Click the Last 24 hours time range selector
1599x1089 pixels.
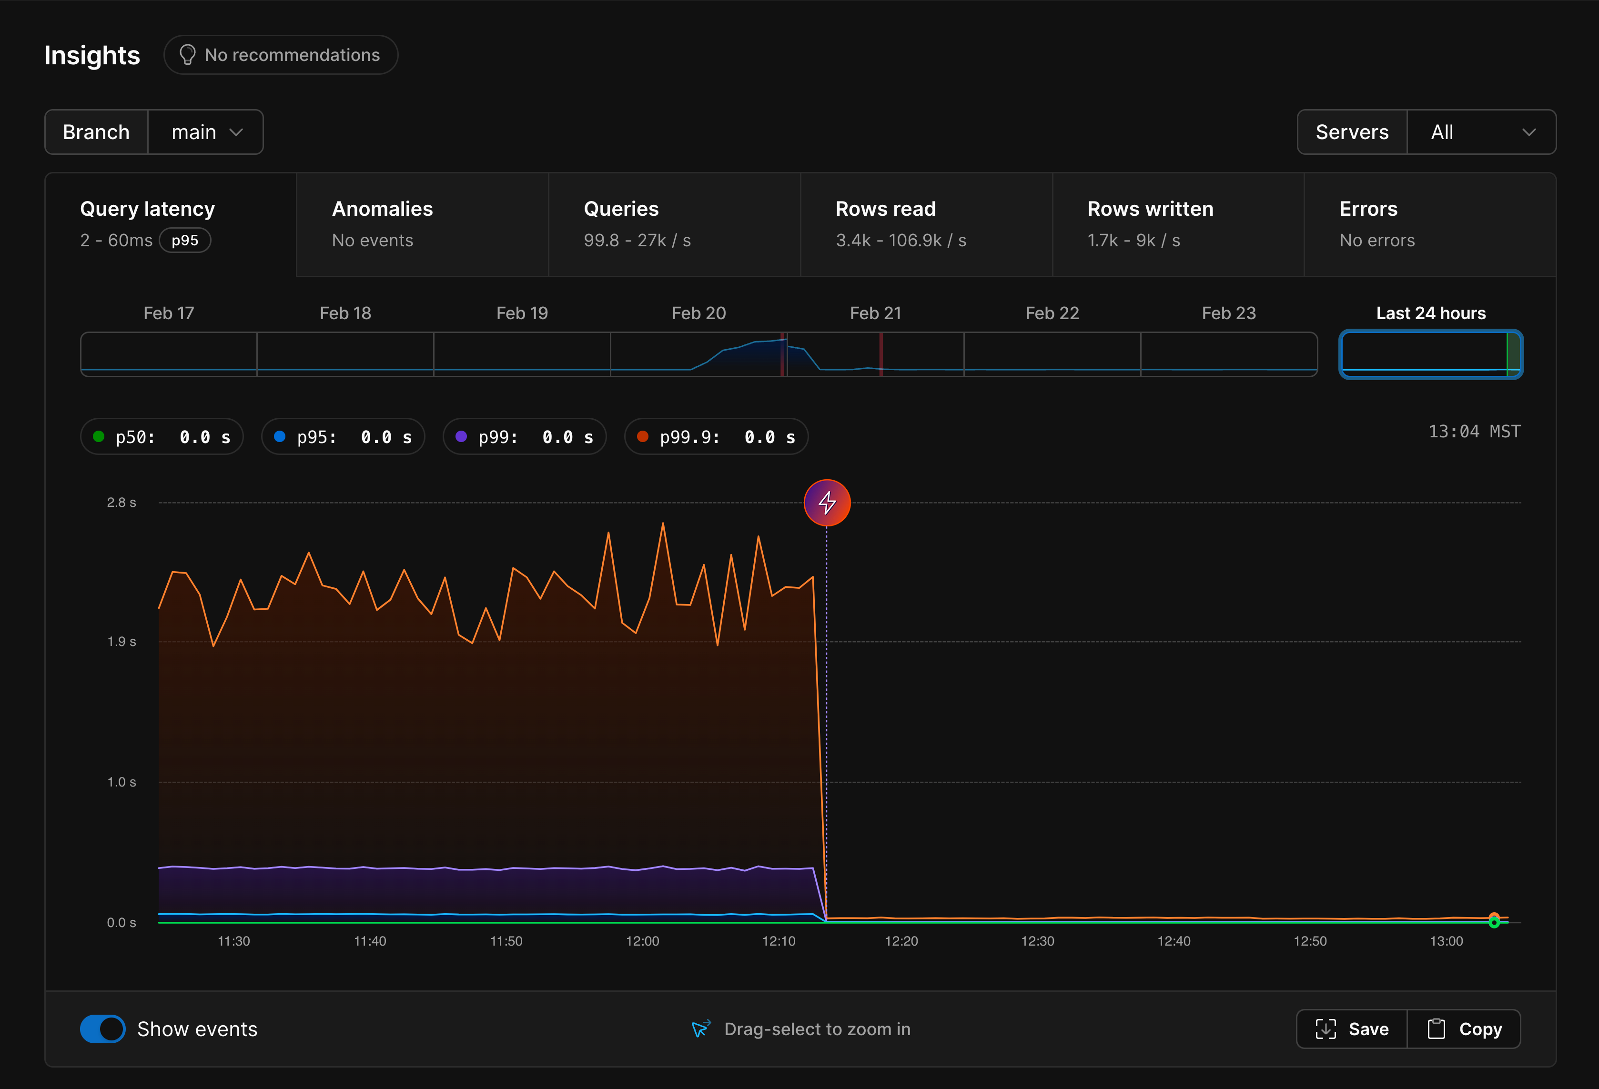point(1430,354)
